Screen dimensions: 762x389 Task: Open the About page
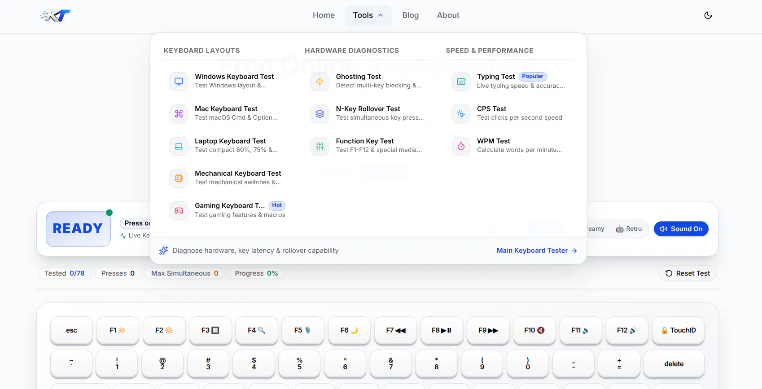click(448, 15)
